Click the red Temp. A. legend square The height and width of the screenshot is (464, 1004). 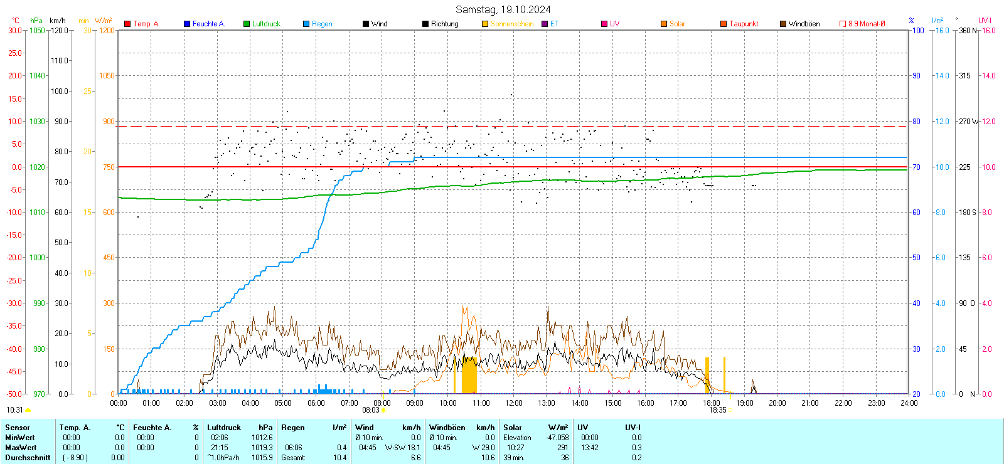[127, 24]
